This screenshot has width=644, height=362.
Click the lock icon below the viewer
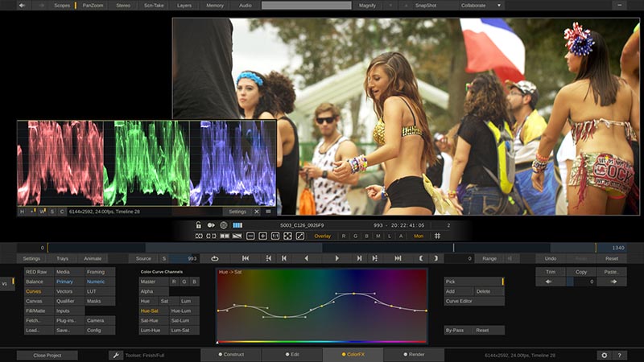pyautogui.click(x=198, y=225)
